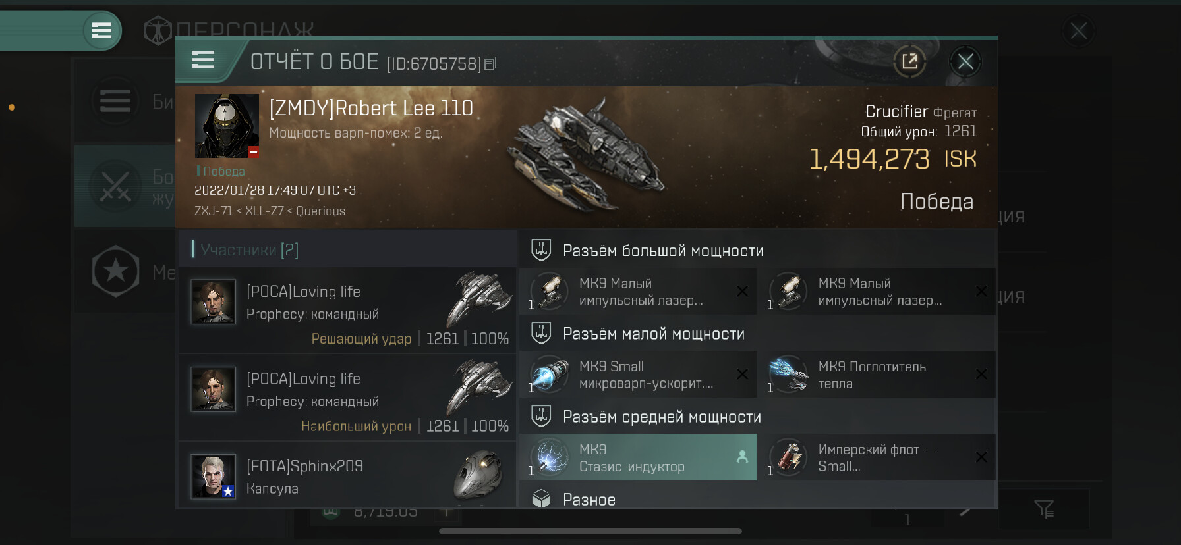
Task: Open Sphinx209 capsule participant entry
Action: tap(347, 476)
